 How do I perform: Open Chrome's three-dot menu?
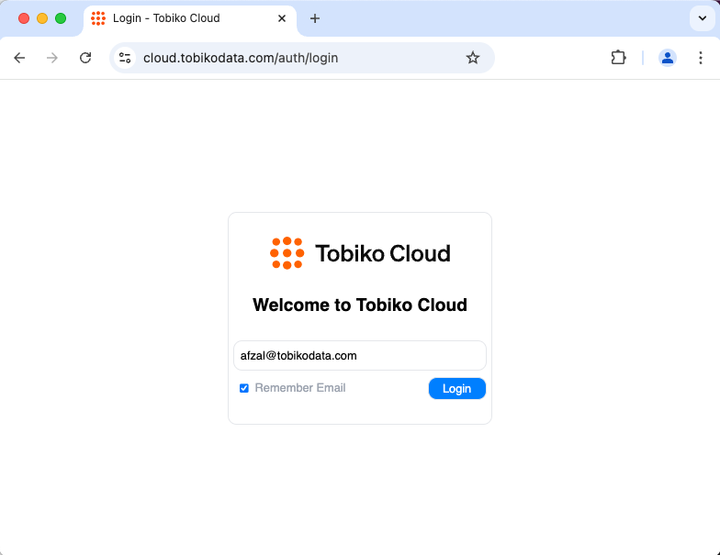700,58
